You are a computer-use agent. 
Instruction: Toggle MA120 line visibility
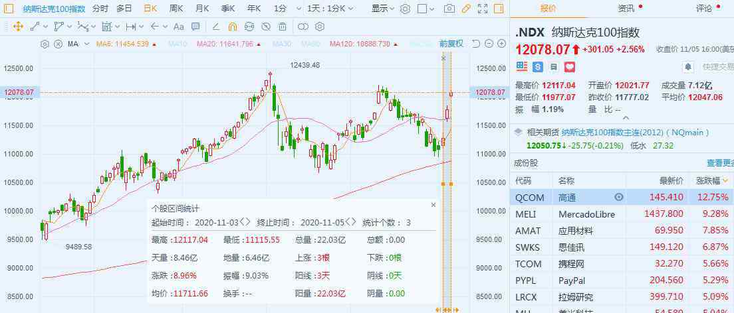[x=363, y=44]
